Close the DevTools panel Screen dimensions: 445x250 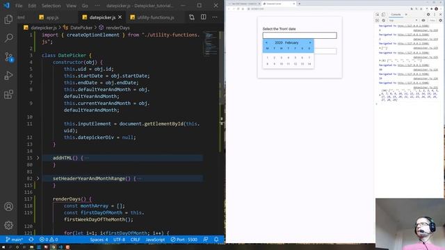coord(440,15)
